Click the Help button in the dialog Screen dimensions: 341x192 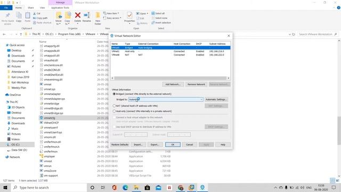tap(223, 145)
